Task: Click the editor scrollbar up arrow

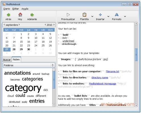Action: click(x=136, y=24)
